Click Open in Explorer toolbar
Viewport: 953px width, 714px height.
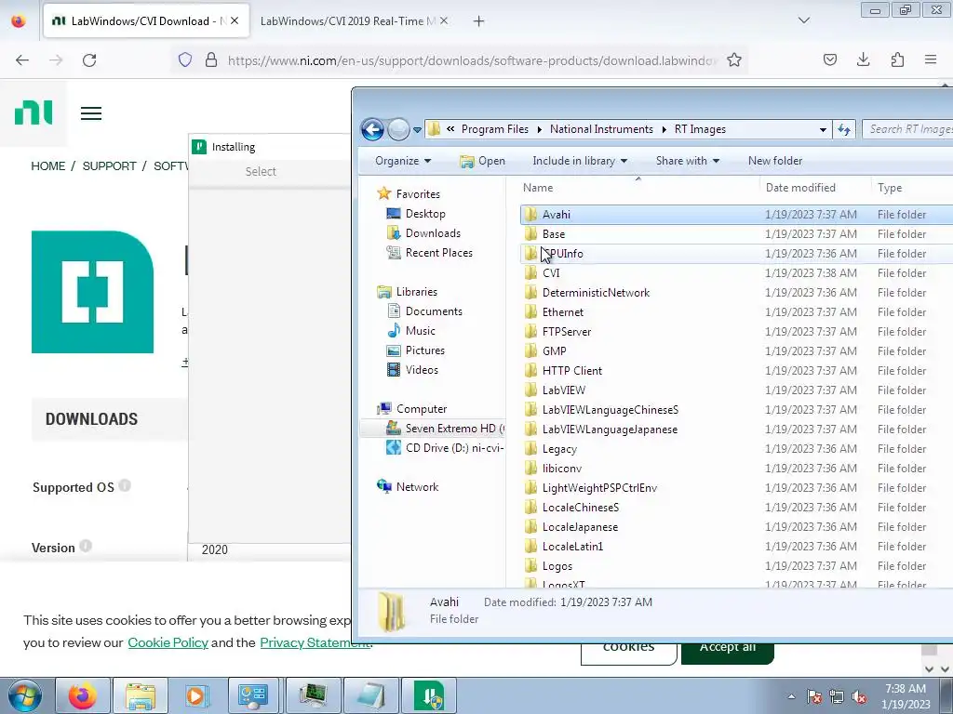click(483, 161)
